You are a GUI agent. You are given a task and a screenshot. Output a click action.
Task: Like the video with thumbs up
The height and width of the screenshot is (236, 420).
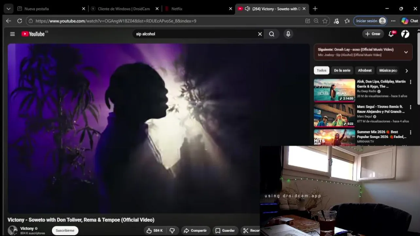(x=154, y=230)
